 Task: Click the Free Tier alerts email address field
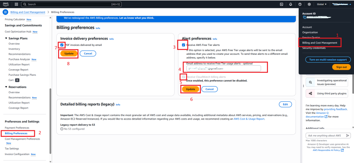(224, 68)
